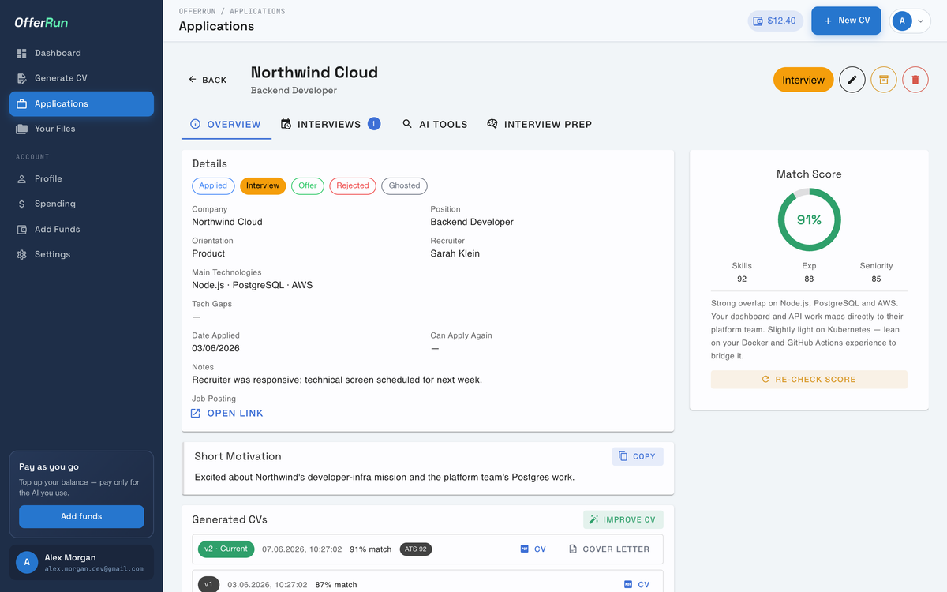947x592 pixels.
Task: Open Settings in the sidebar
Action: (81, 254)
